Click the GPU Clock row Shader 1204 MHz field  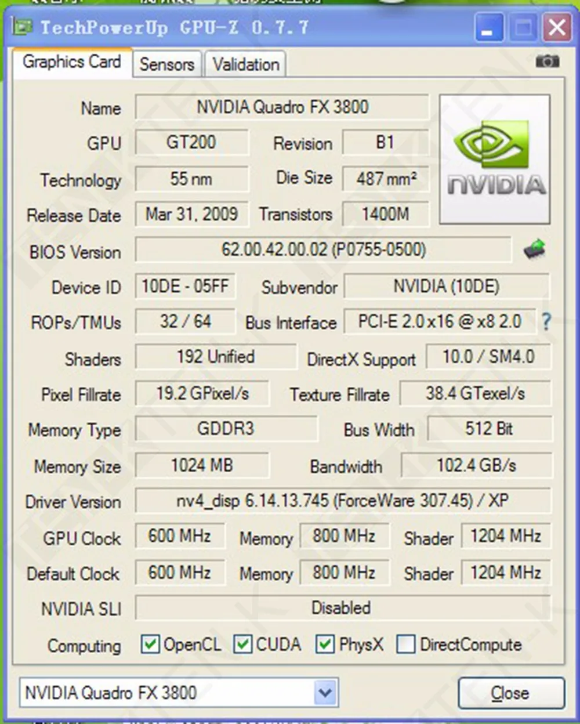(x=506, y=536)
